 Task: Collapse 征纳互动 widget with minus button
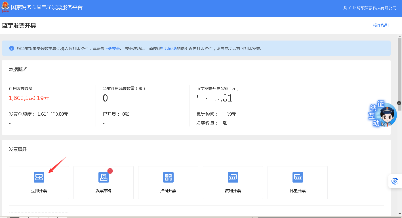tap(399, 103)
